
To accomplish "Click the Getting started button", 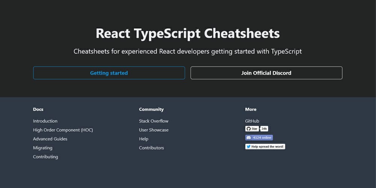I will click(x=109, y=73).
